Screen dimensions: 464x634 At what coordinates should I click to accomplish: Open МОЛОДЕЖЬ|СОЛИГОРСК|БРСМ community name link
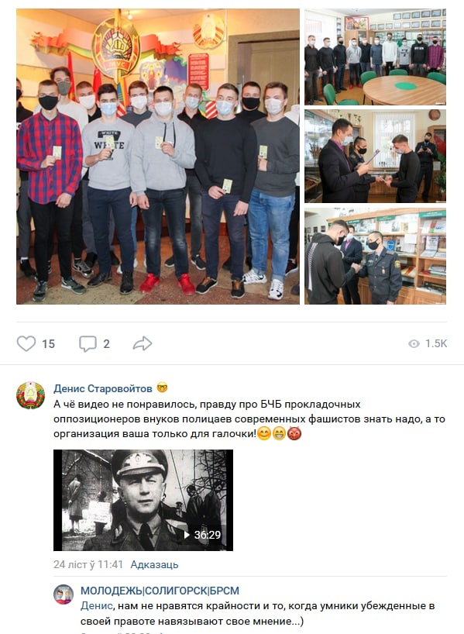click(x=160, y=591)
